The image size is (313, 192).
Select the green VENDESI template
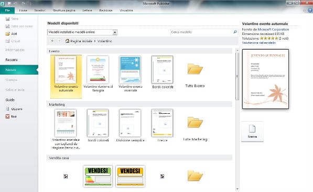(x=98, y=176)
